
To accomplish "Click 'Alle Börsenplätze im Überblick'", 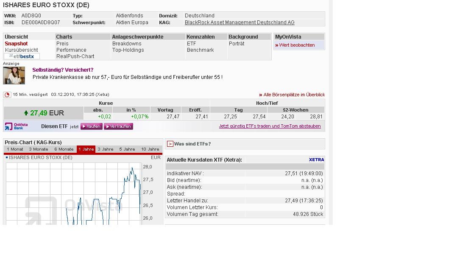I will pyautogui.click(x=294, y=95).
